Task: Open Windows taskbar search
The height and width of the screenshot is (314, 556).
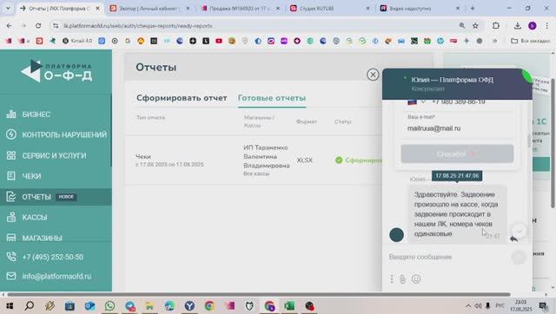Action: 30,306
